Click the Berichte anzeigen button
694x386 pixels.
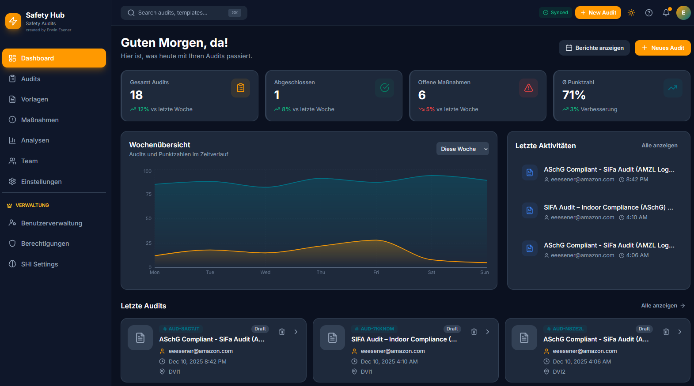point(594,48)
